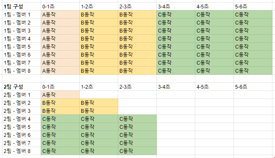Click 2-3초 C동작 cell of 2팀 - 멤버 6
Viewport: 275px width, 158px height.
(137, 135)
